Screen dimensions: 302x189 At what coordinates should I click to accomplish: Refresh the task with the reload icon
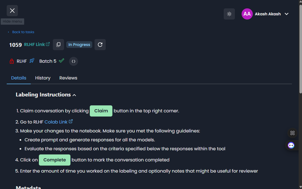click(100, 45)
